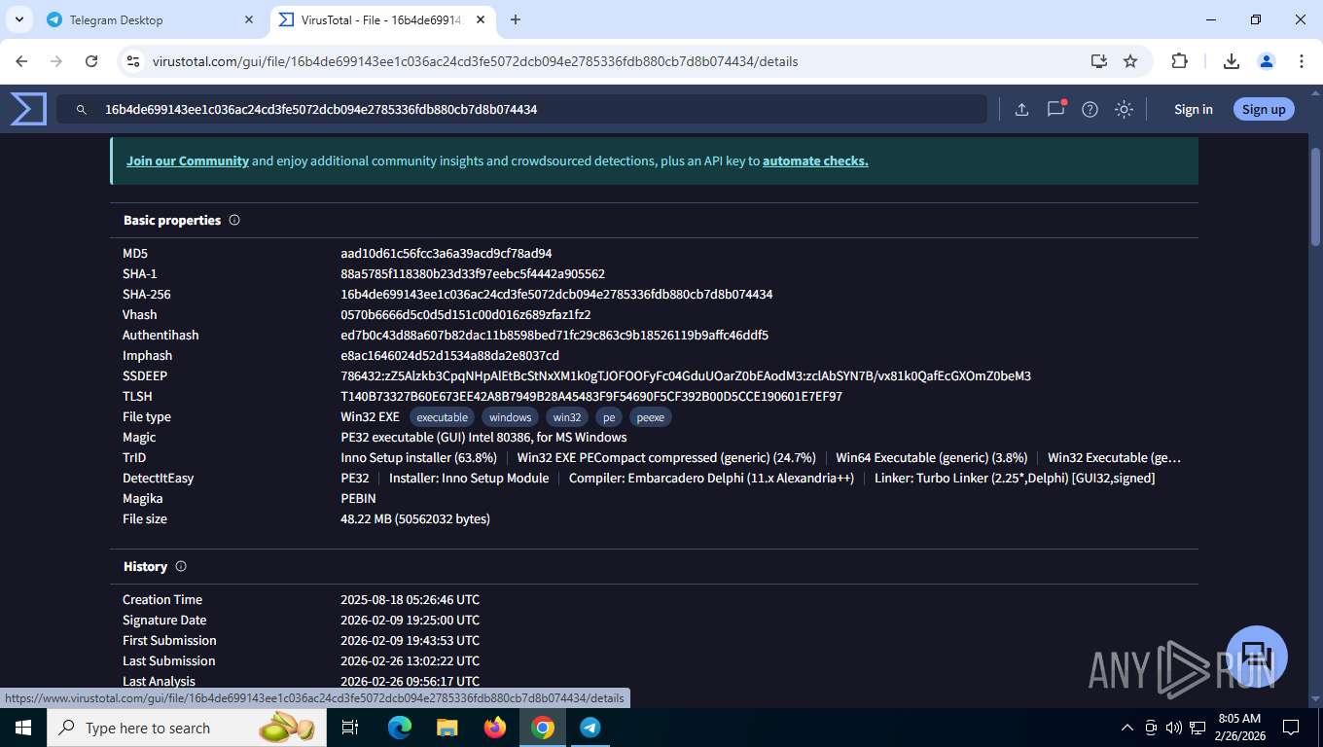
Task: Open Microsoft Edge from the taskbar
Action: tap(400, 728)
